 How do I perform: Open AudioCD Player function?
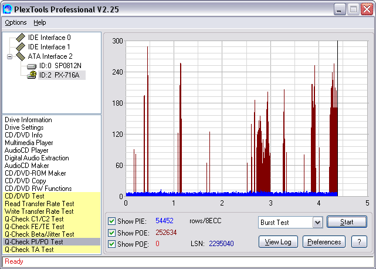click(x=26, y=150)
